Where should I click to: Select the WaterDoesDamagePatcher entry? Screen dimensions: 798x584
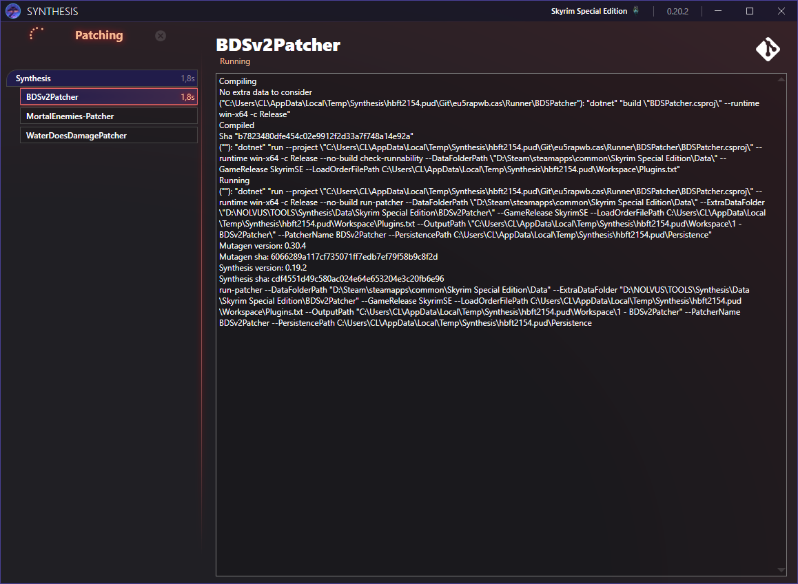pyautogui.click(x=109, y=135)
